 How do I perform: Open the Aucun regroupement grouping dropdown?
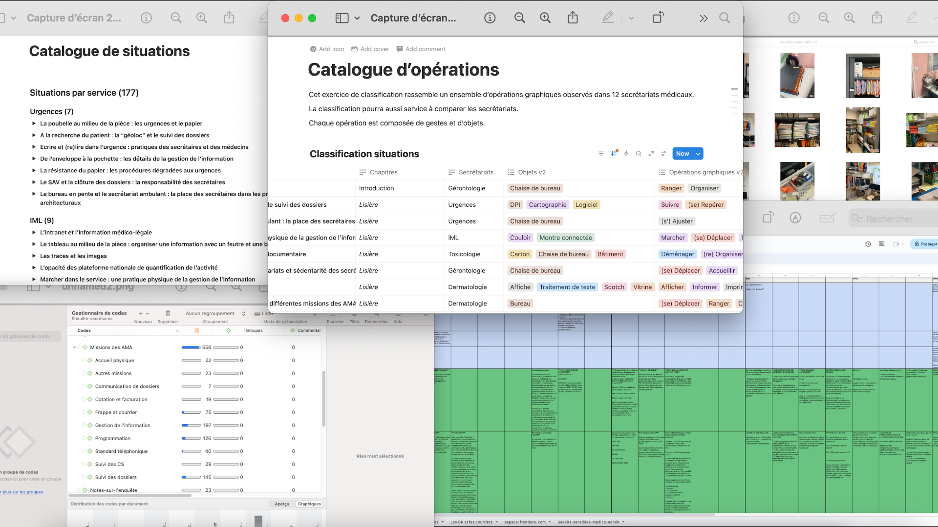(x=215, y=313)
